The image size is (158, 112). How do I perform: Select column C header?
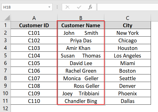pyautogui.click(x=127, y=18)
